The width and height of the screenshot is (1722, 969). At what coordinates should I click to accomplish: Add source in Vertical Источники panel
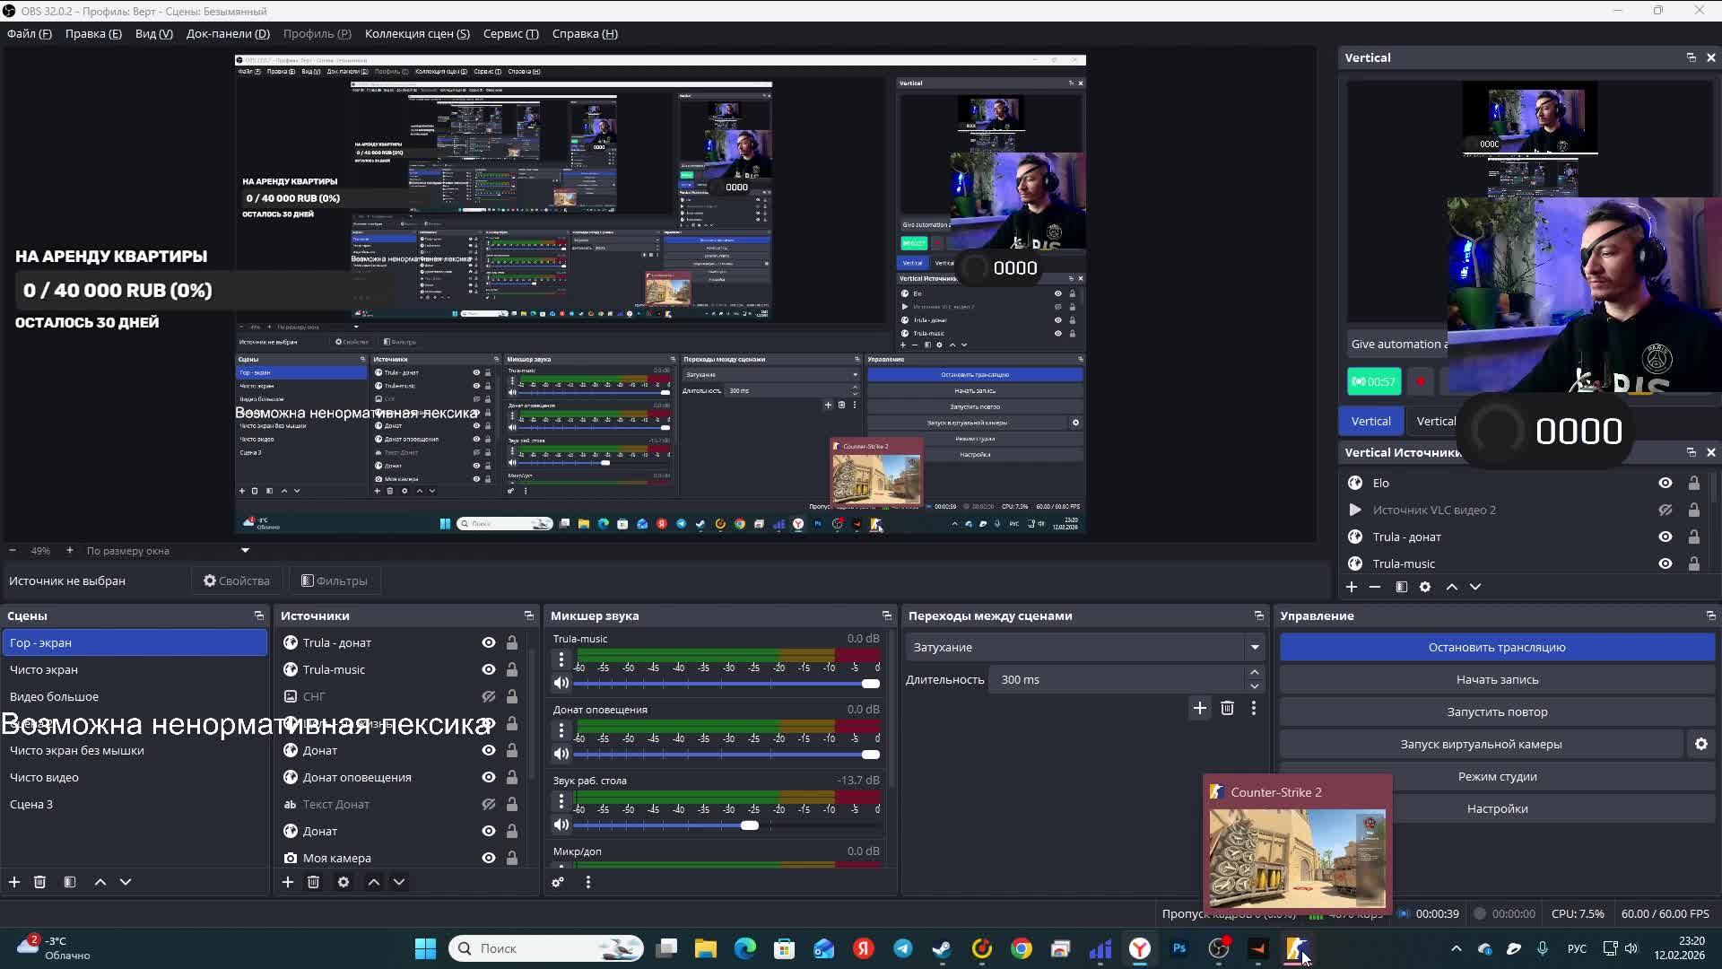coord(1352,587)
